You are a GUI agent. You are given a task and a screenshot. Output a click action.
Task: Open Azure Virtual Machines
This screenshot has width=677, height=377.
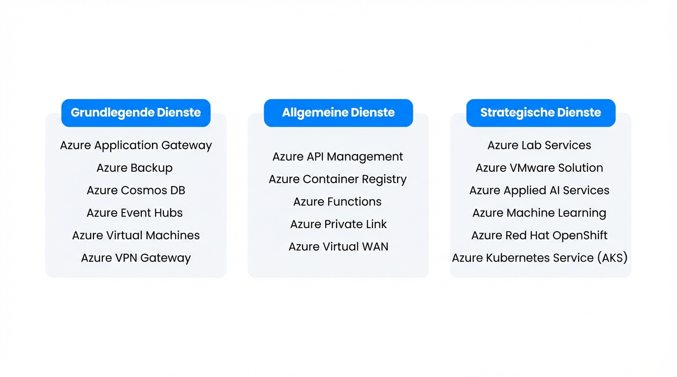136,236
